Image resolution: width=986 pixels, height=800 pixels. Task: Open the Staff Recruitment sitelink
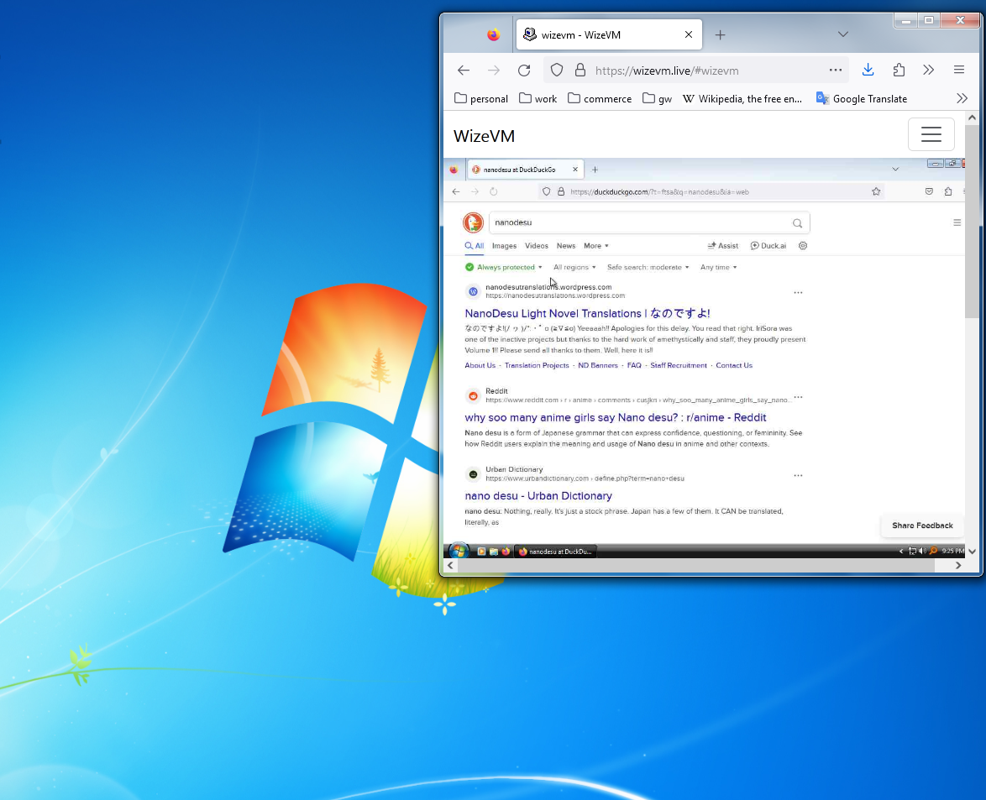[679, 365]
